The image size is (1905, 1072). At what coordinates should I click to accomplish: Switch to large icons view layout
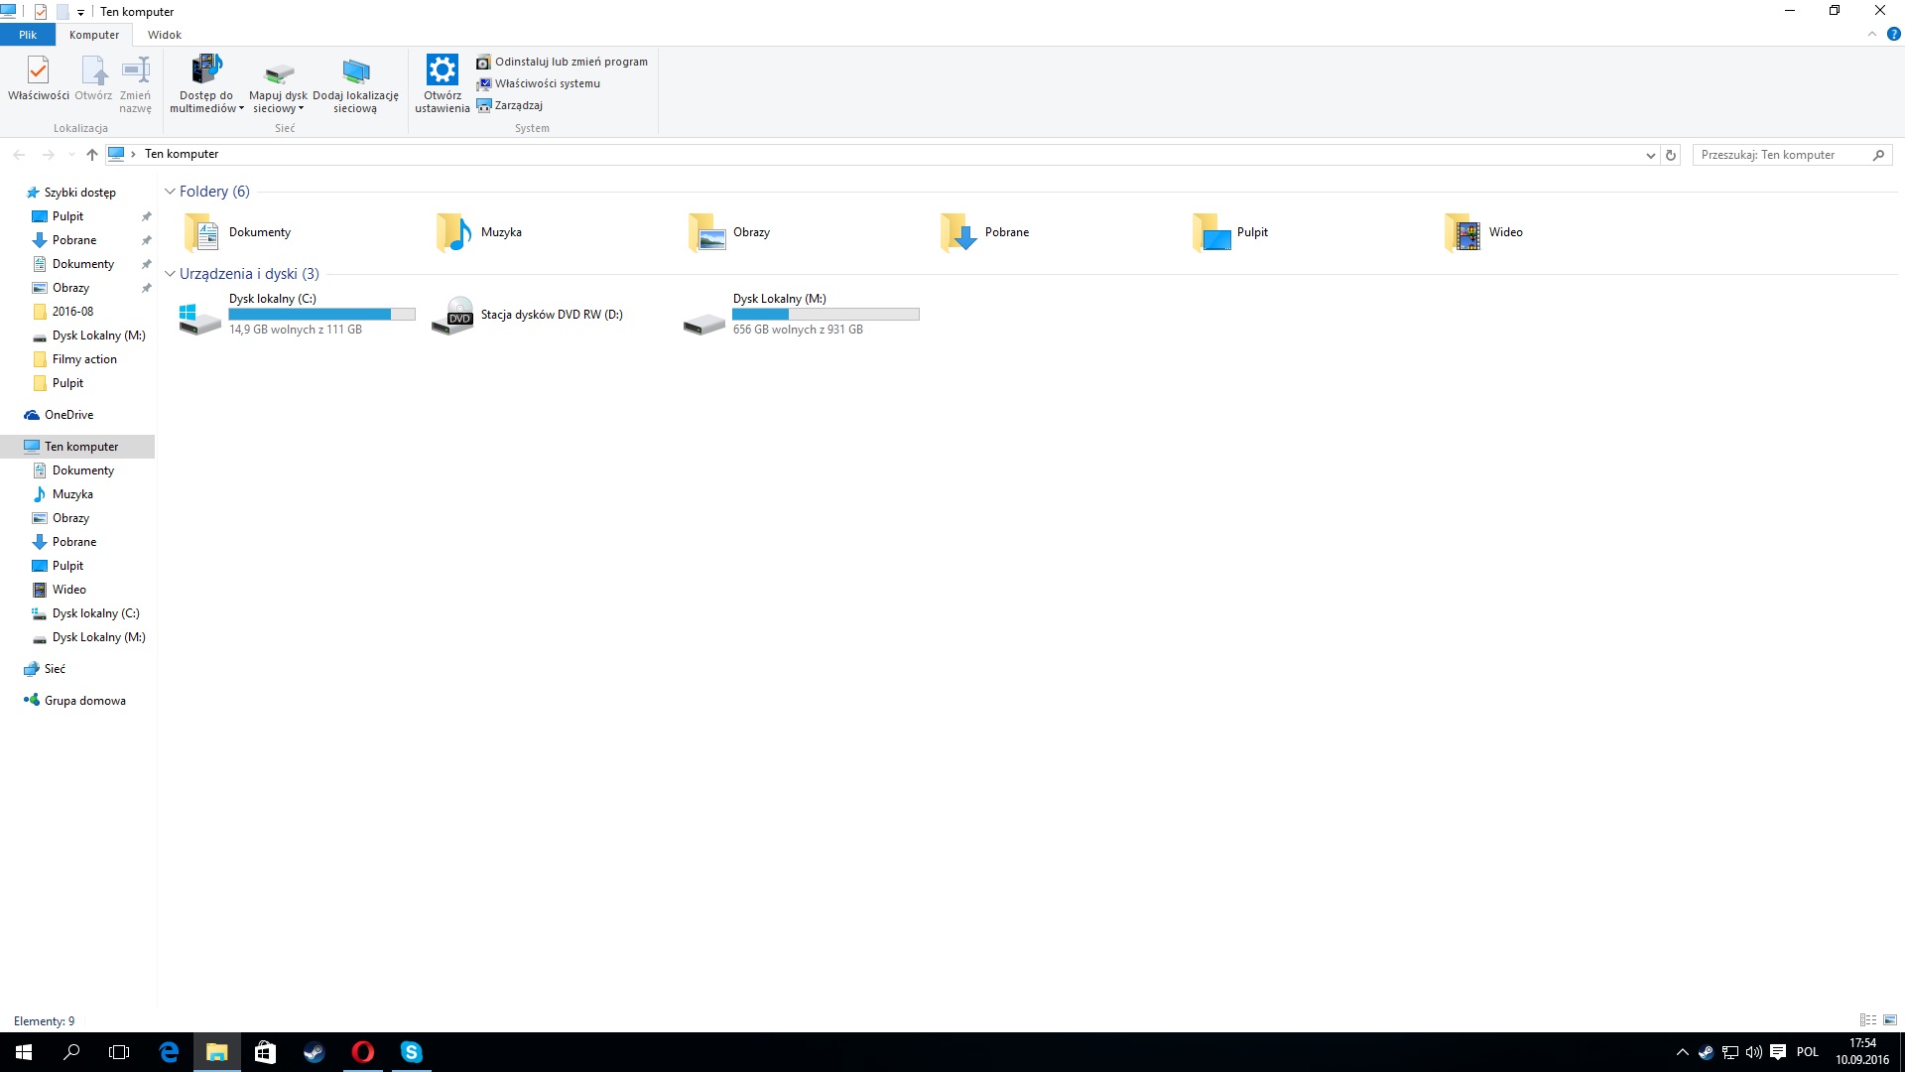click(1890, 1020)
